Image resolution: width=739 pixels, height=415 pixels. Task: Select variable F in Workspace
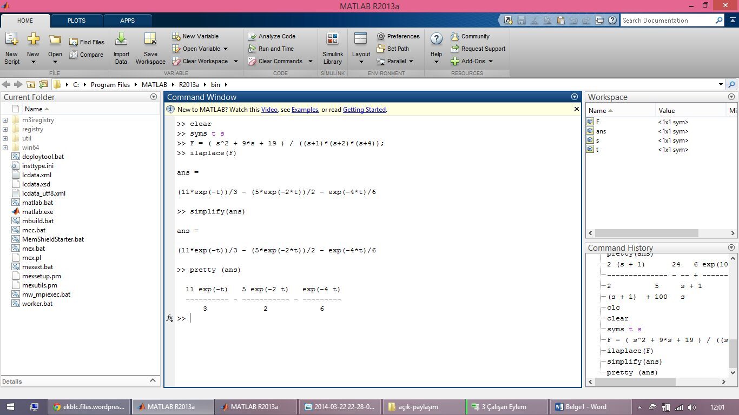coord(598,122)
